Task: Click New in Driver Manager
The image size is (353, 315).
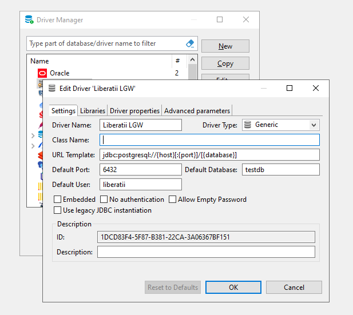Action: pos(225,46)
